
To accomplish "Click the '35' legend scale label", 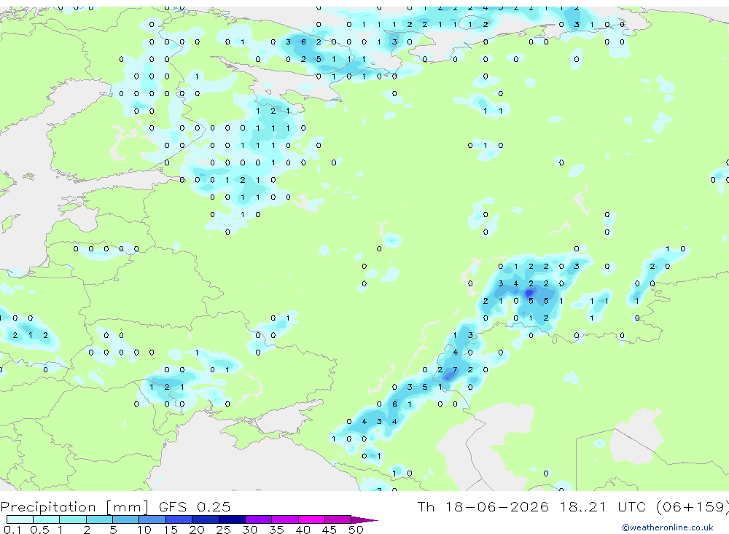I will [x=276, y=530].
